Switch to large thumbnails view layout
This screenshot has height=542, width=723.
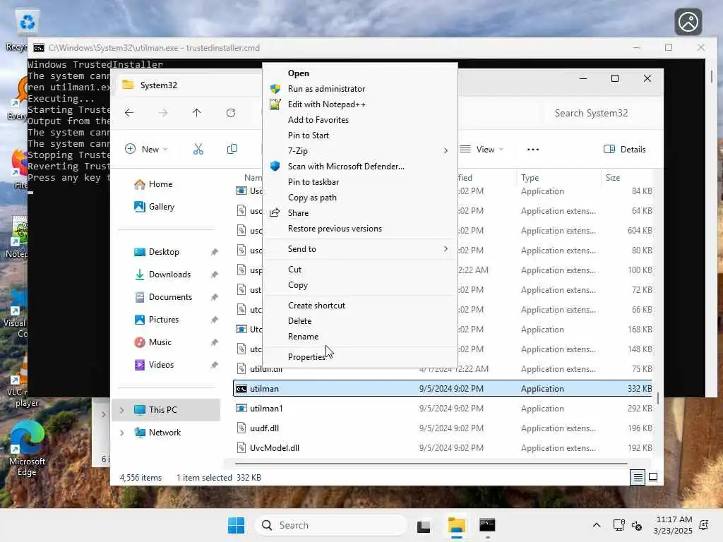tap(653, 478)
